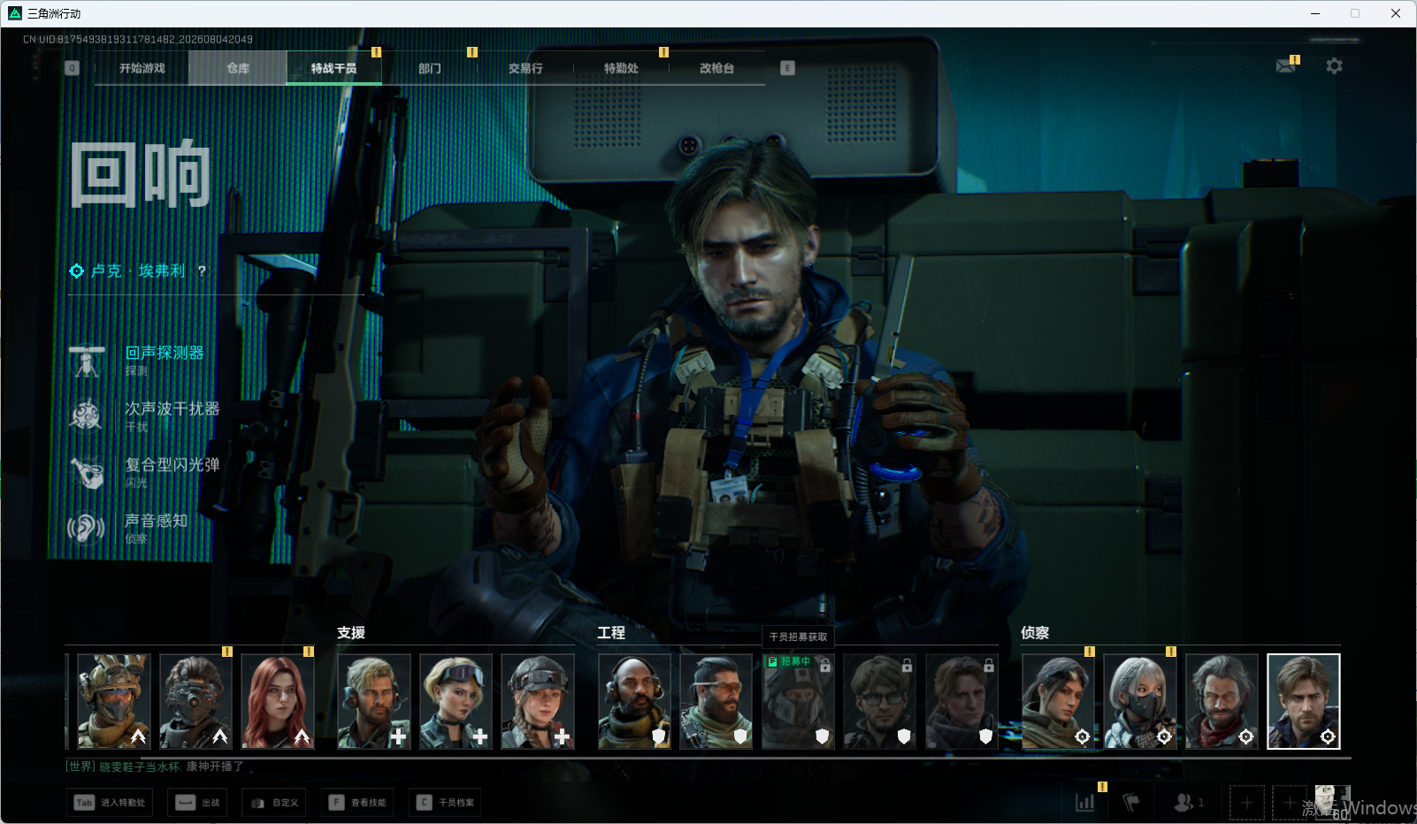Click the 侦察 category heading

tap(1035, 633)
